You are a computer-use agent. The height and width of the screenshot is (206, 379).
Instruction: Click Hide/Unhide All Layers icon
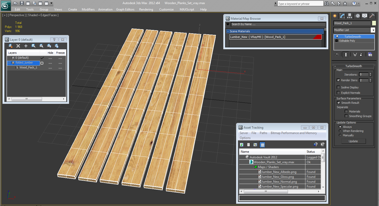point(49,46)
